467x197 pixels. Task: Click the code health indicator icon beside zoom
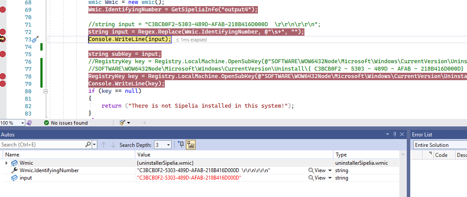coord(29,122)
